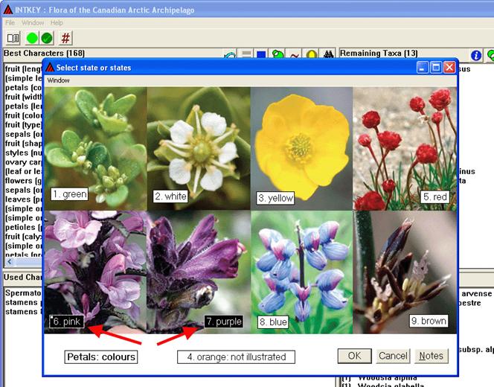Image resolution: width=494 pixels, height=387 pixels.
Task: Click the blue info icon in Remaining Taxa
Action: point(476,55)
